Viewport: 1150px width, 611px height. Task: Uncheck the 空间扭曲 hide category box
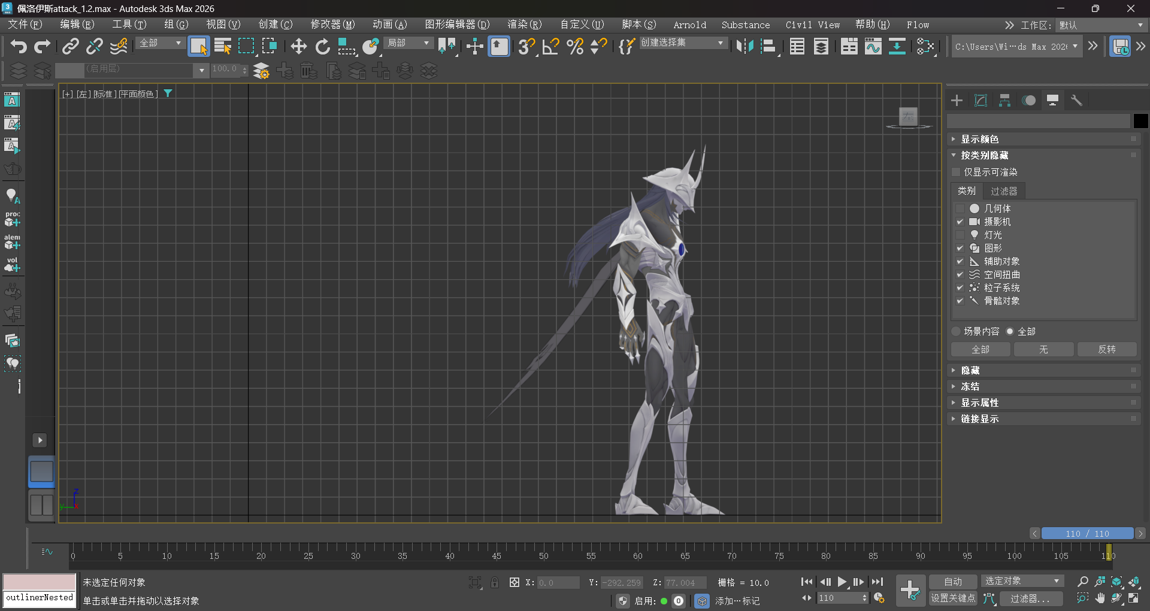(x=960, y=275)
